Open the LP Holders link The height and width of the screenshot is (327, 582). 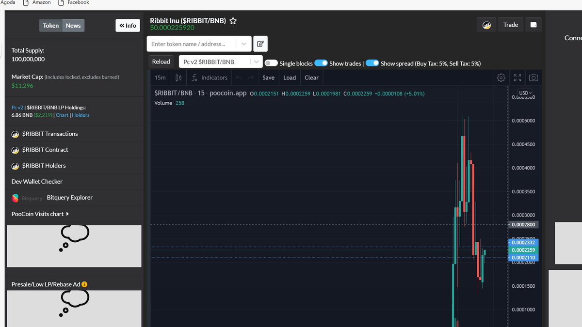click(x=81, y=115)
